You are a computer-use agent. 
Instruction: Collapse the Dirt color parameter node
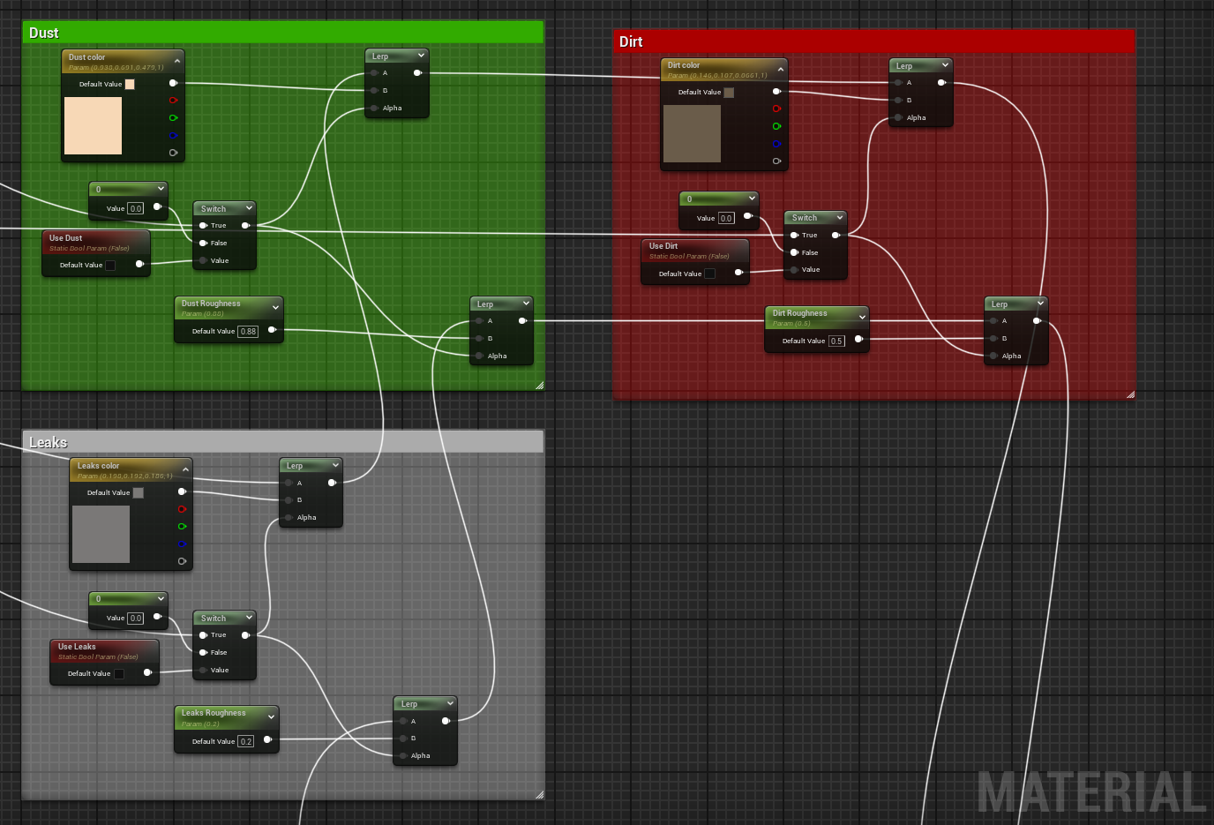tap(781, 70)
